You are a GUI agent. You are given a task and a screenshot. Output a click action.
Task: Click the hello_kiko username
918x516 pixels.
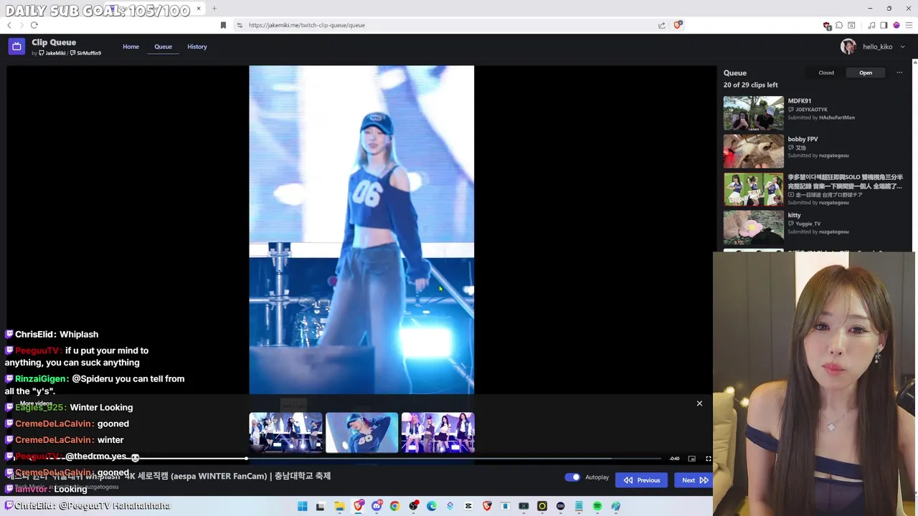coord(877,47)
